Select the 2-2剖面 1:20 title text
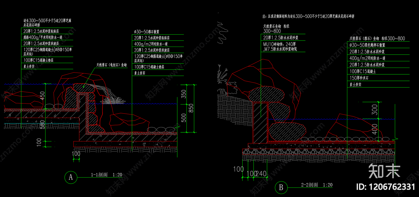Image resolution: width=419 pixels, height=197 pixels. click(317, 185)
